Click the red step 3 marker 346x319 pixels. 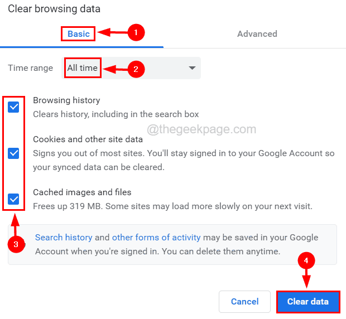click(17, 244)
